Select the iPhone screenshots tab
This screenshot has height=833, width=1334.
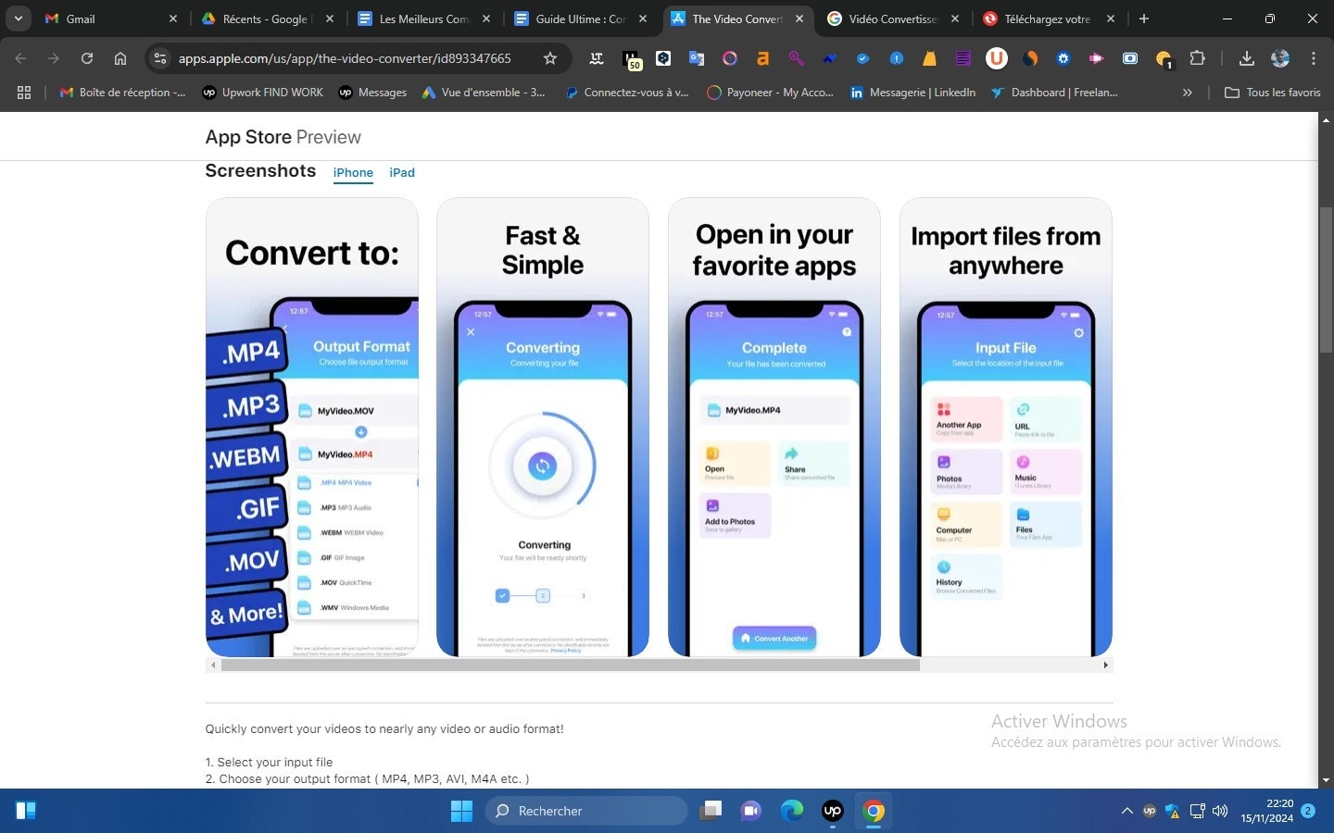tap(353, 173)
